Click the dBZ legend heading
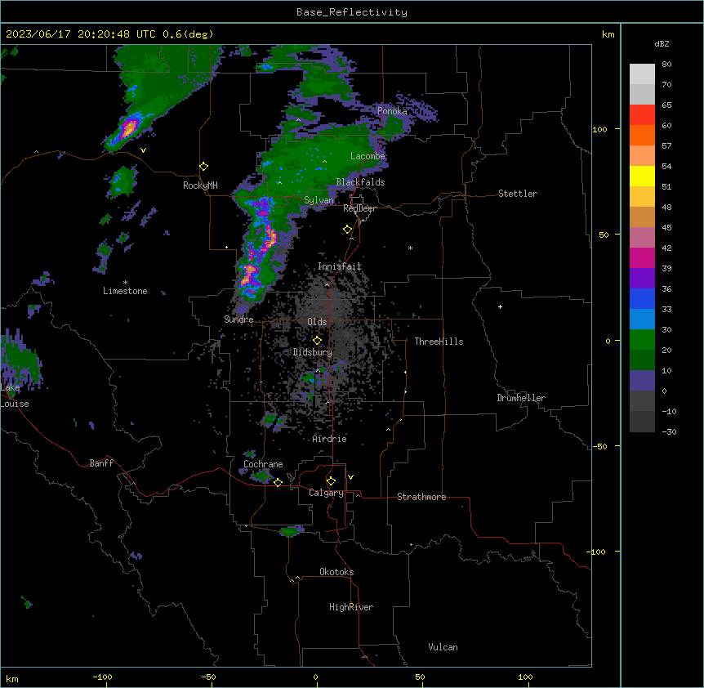This screenshot has height=688, width=704. pyautogui.click(x=662, y=44)
